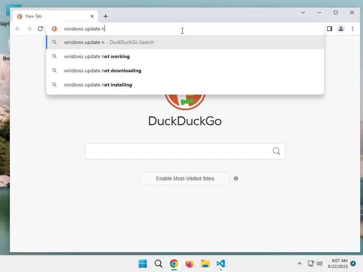Open the Windows Start menu
363x272 pixels.
(x=143, y=263)
